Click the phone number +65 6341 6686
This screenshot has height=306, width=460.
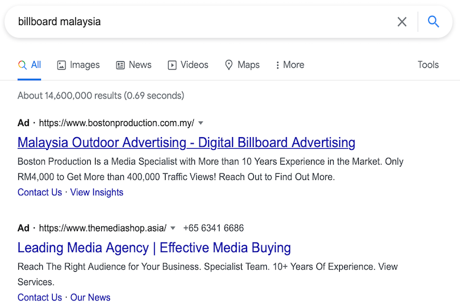(x=213, y=228)
